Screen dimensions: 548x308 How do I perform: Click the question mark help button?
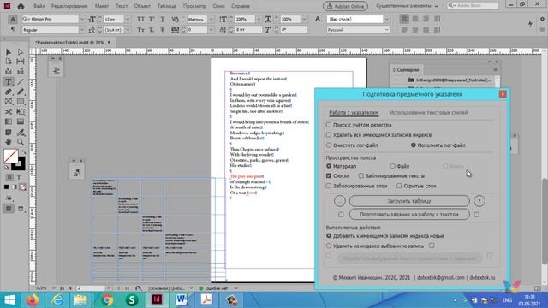[x=479, y=201]
